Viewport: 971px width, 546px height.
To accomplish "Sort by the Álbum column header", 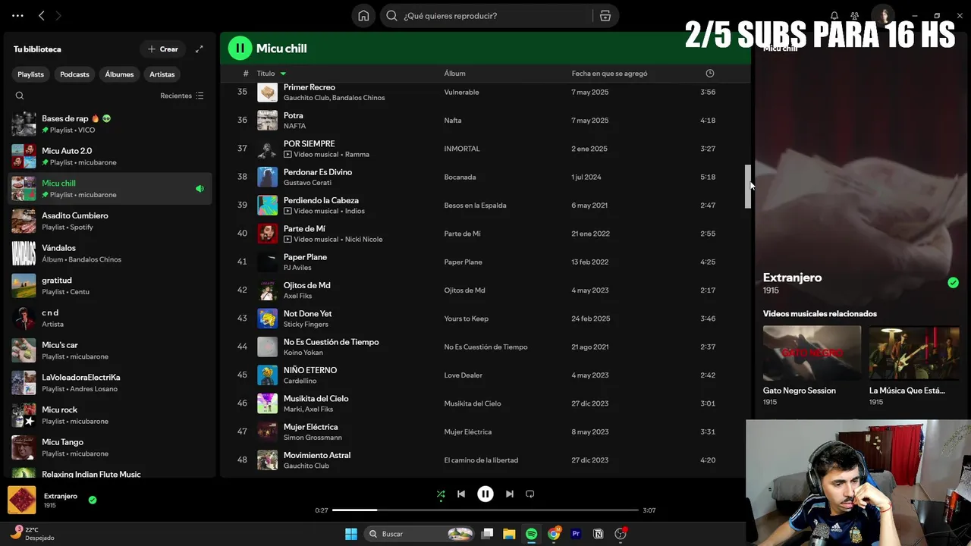I will pos(454,74).
